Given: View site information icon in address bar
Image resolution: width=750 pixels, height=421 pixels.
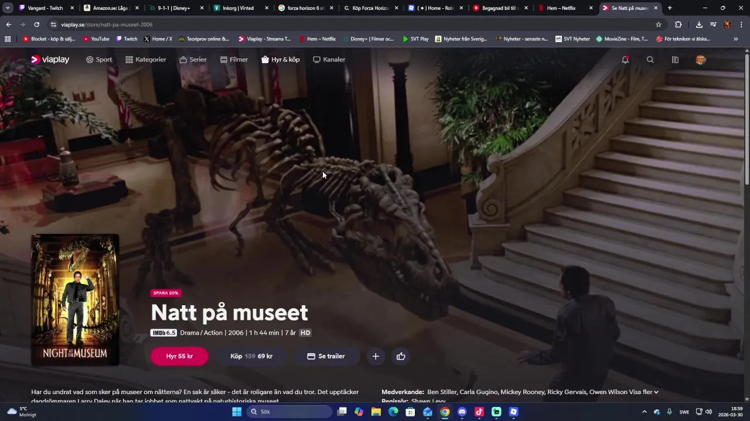Looking at the screenshot, I should point(53,25).
